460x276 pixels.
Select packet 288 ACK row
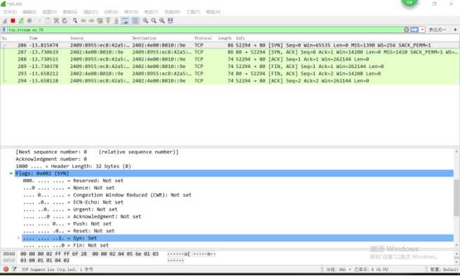pos(230,59)
